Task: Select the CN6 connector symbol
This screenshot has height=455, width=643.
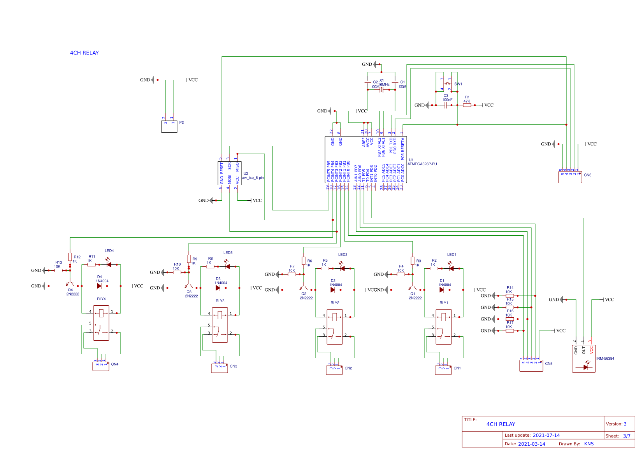Action: click(570, 177)
